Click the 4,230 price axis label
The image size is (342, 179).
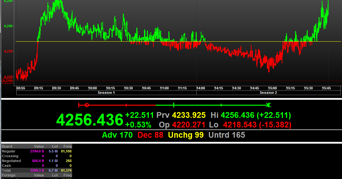(x=8, y=51)
